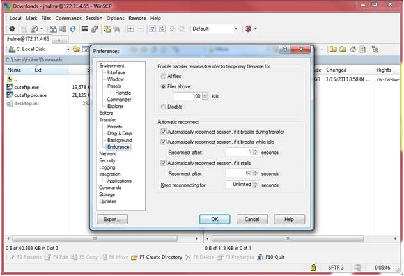The height and width of the screenshot is (276, 404).
Task: Open the Session menu
Action: coord(93,18)
